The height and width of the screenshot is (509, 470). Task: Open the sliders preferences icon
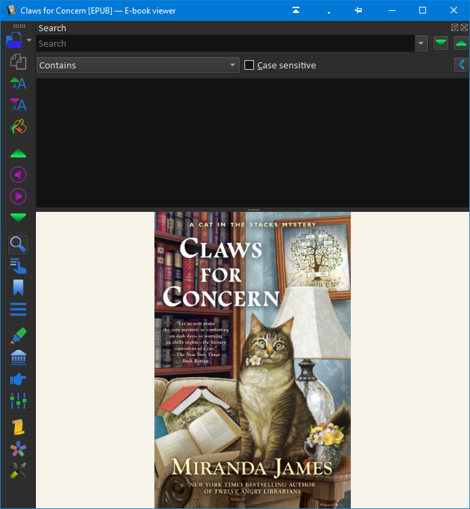click(x=18, y=401)
